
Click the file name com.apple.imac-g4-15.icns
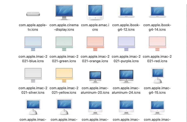coord(157,90)
